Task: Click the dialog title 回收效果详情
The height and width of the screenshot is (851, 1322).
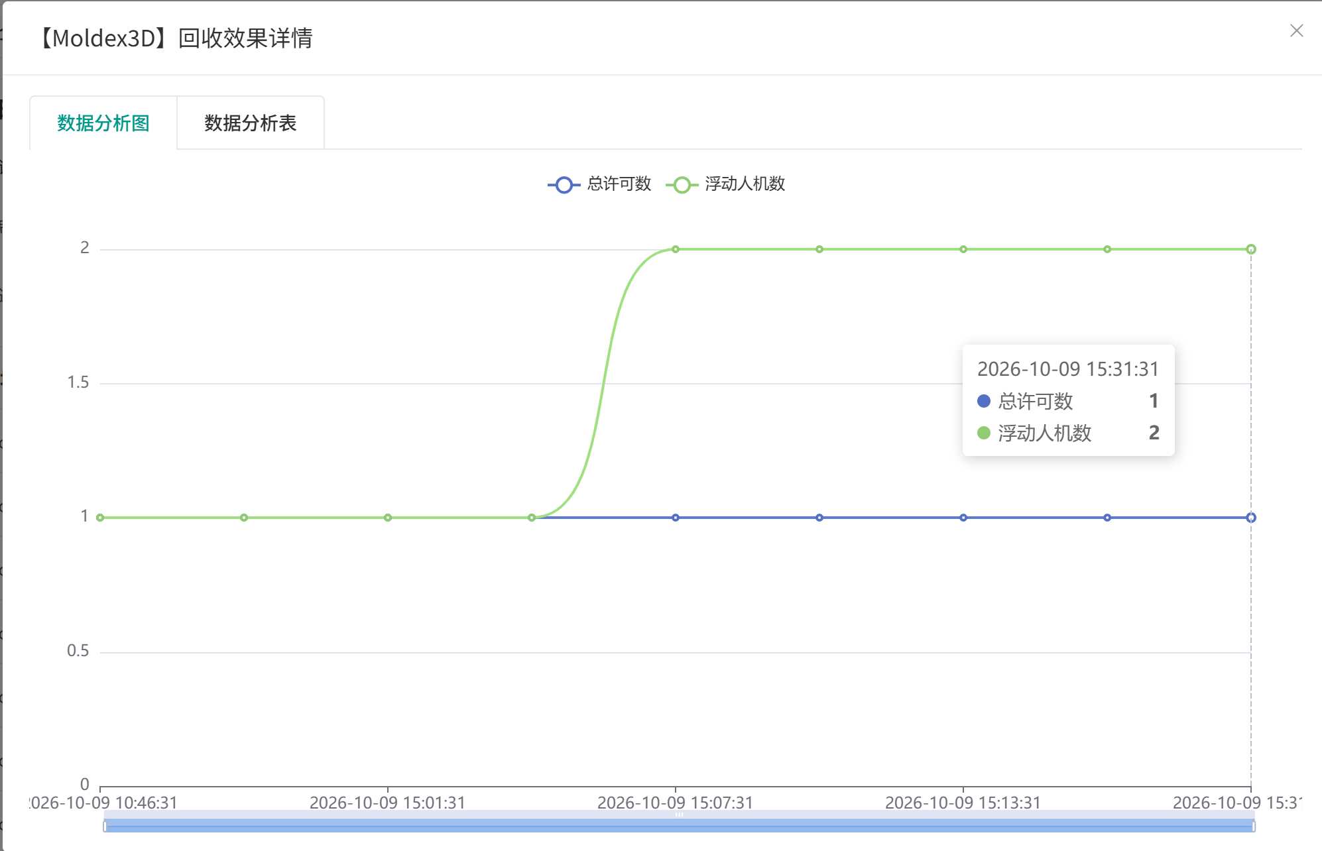Action: [x=246, y=38]
